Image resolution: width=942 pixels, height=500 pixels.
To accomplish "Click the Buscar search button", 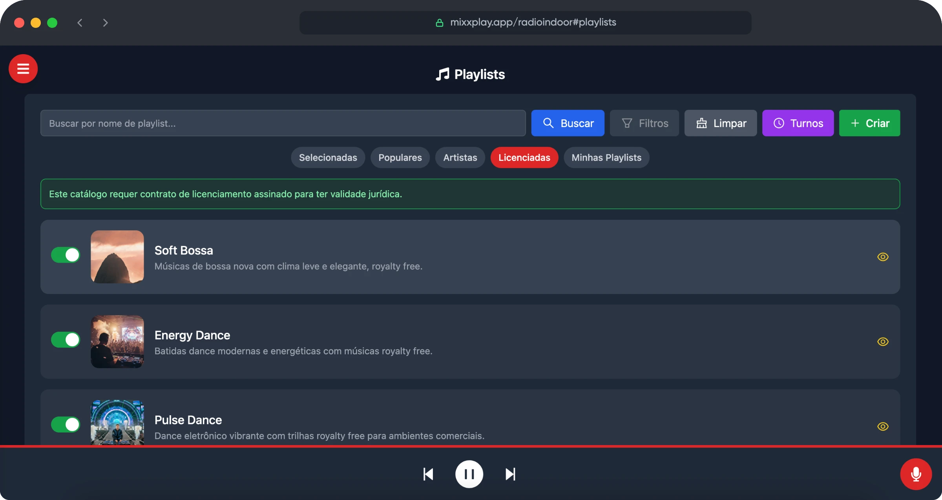I will coord(568,123).
